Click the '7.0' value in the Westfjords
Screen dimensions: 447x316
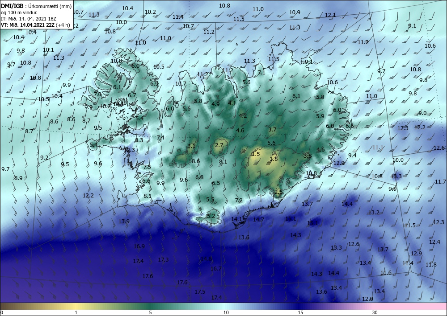(x=97, y=94)
